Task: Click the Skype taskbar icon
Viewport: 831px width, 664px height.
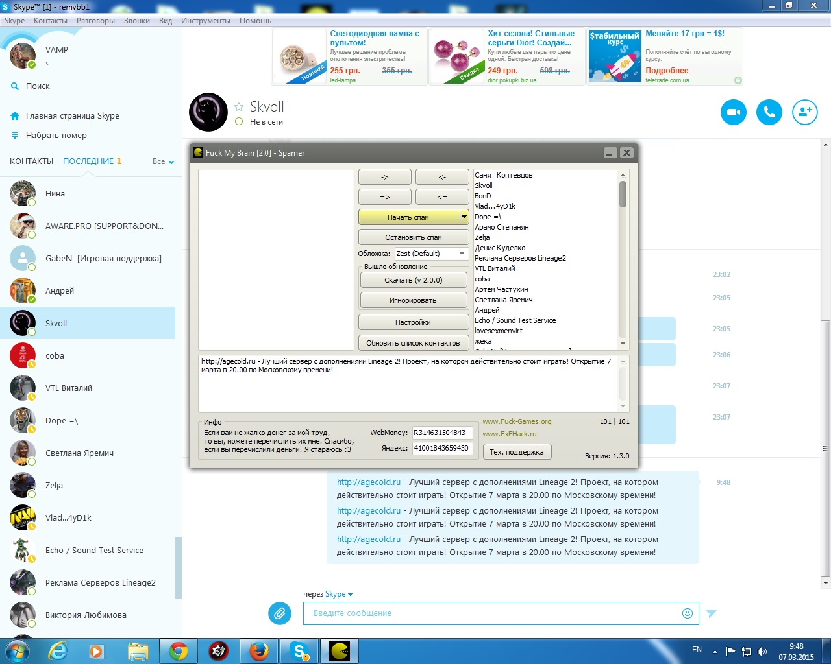Action: pyautogui.click(x=299, y=651)
